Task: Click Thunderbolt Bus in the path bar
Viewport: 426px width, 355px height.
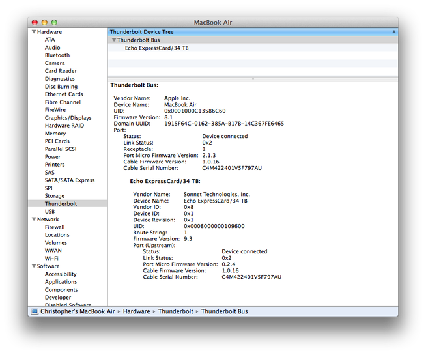Action: (225, 311)
